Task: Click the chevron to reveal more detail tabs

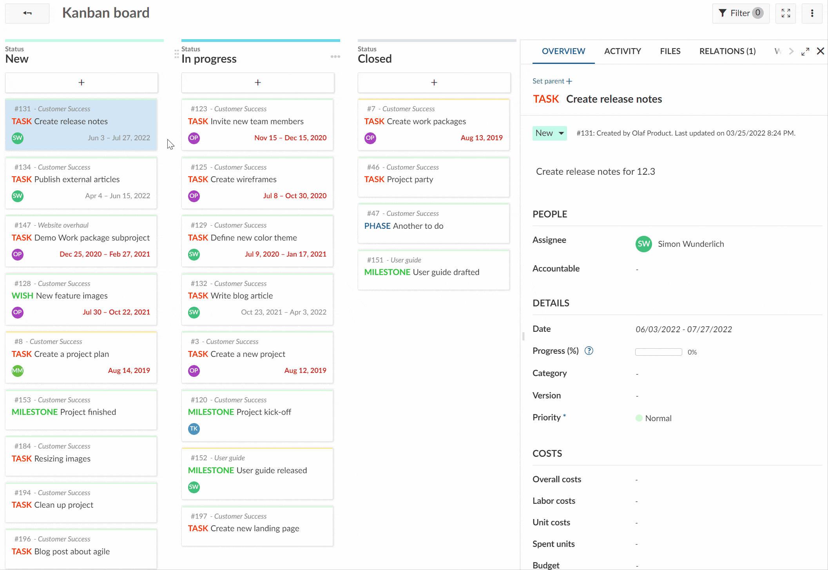Action: point(791,51)
